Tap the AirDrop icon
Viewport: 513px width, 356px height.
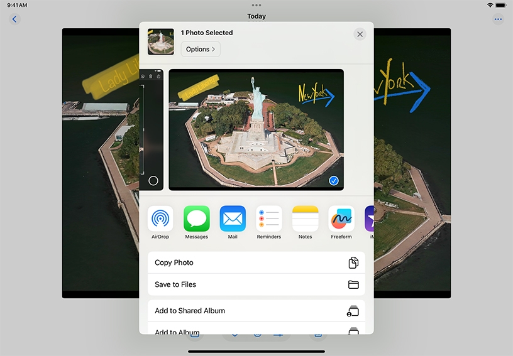(x=160, y=219)
